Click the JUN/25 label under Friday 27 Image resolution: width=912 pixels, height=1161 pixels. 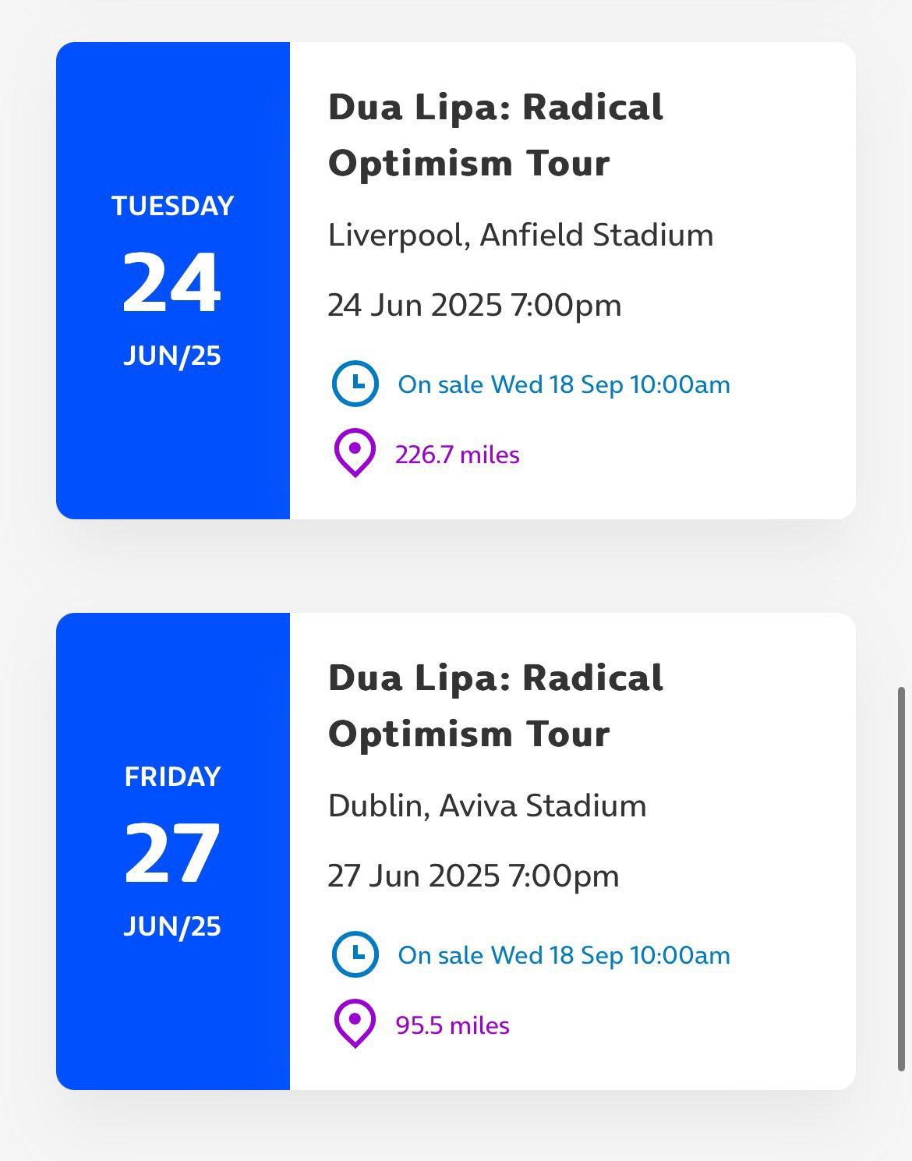point(172,926)
